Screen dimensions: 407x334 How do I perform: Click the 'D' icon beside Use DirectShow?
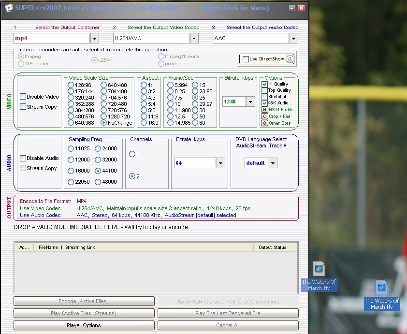click(290, 59)
